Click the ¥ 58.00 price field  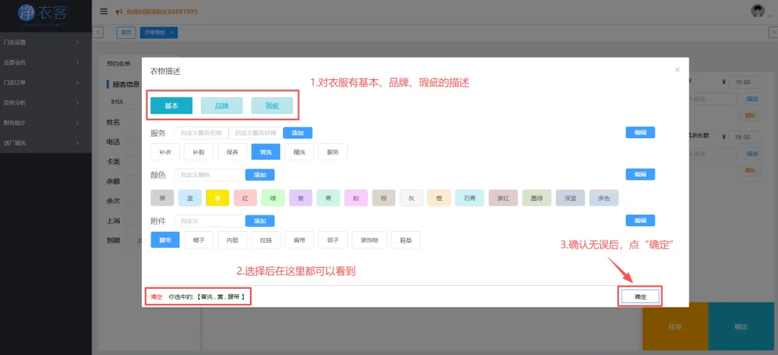(x=745, y=137)
